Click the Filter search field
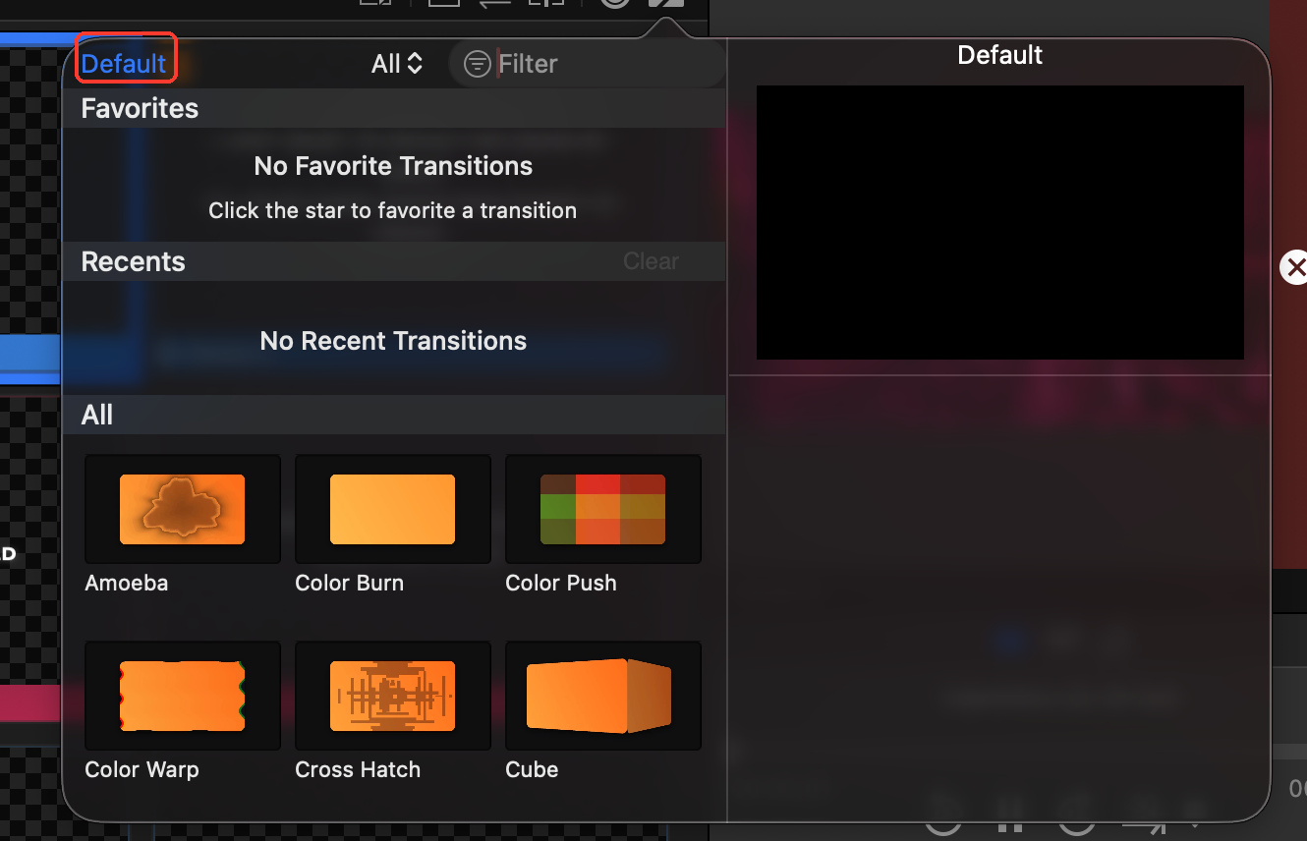1307x841 pixels. coord(587,64)
